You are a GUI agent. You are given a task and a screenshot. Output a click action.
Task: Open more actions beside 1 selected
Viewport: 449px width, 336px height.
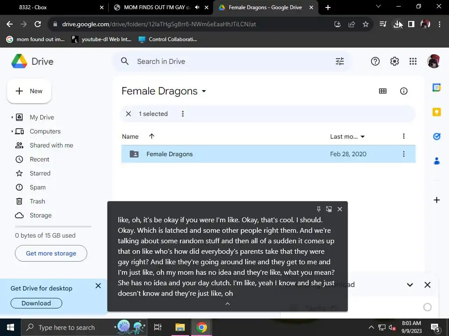coord(183,114)
